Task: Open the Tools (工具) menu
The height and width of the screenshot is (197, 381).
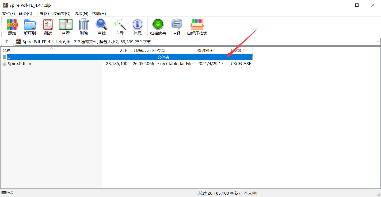Action: 42,13
